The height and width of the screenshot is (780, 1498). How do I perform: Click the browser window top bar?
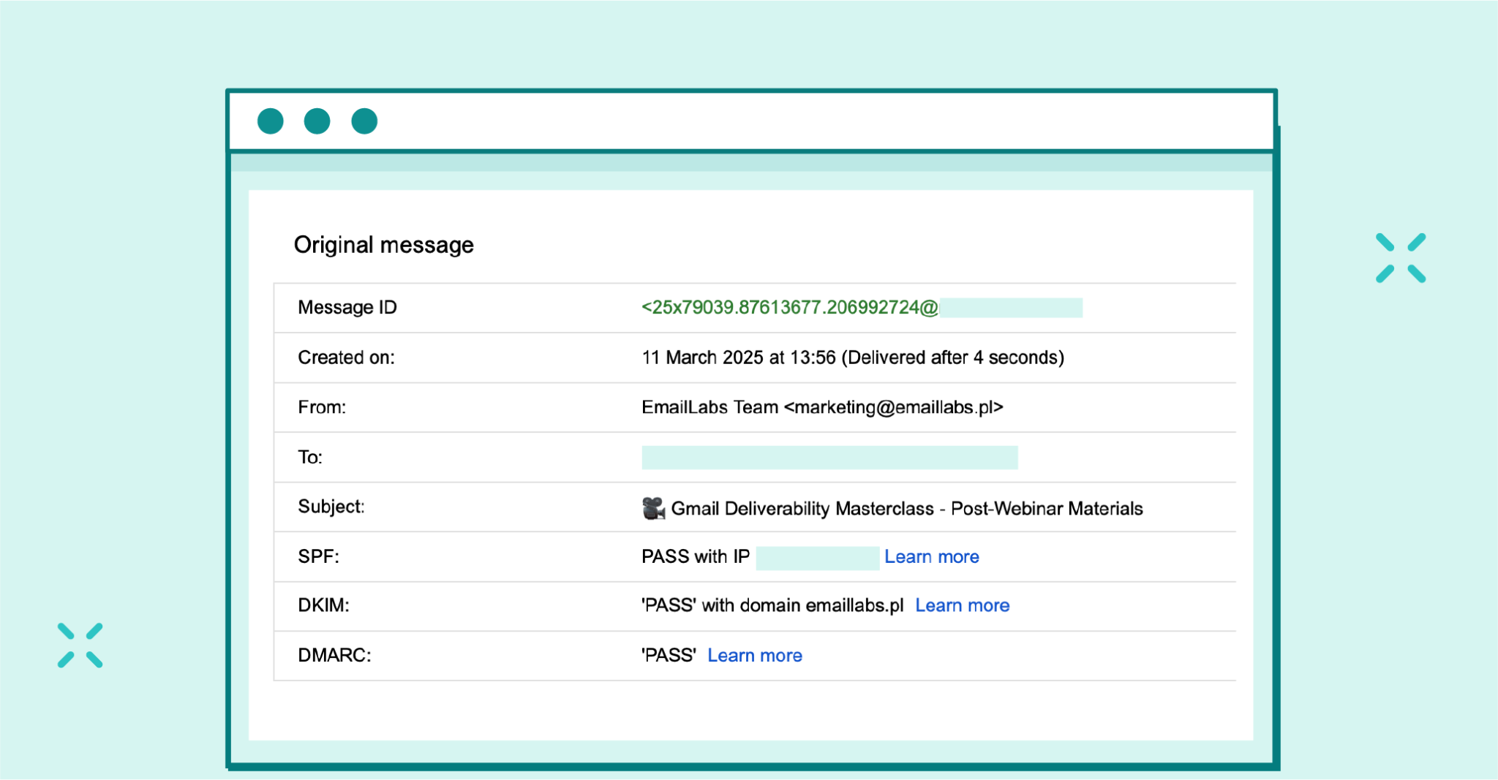731,121
